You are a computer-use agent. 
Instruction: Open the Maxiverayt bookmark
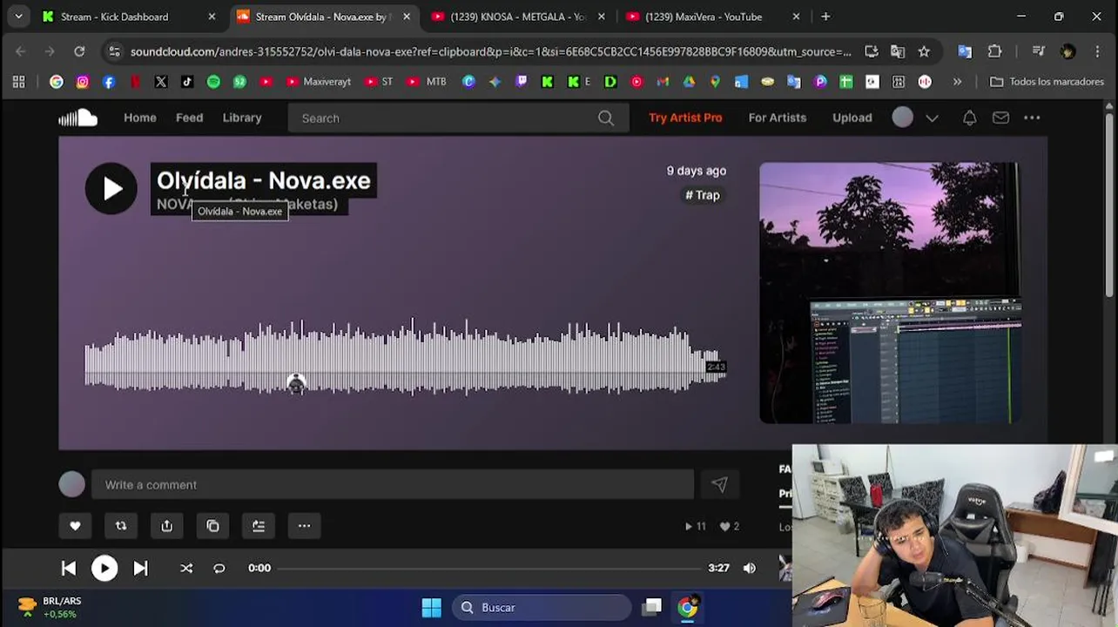[318, 82]
